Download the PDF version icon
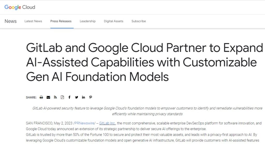 click(62, 97)
